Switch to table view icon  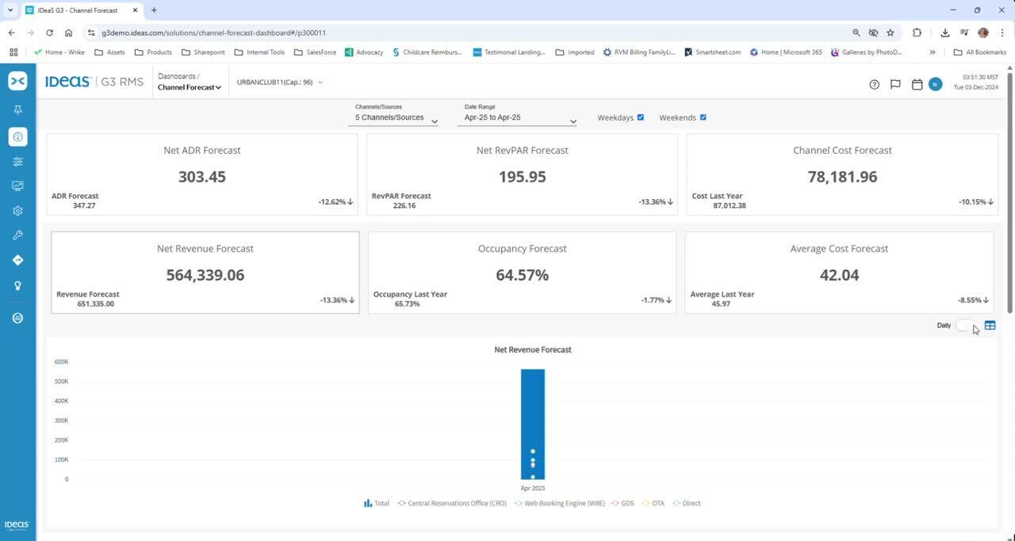990,325
